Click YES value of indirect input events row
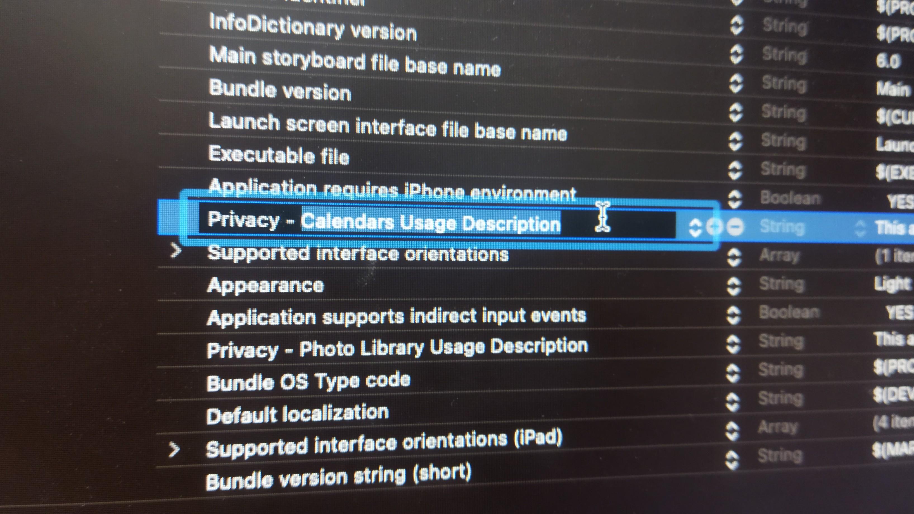 click(x=899, y=313)
